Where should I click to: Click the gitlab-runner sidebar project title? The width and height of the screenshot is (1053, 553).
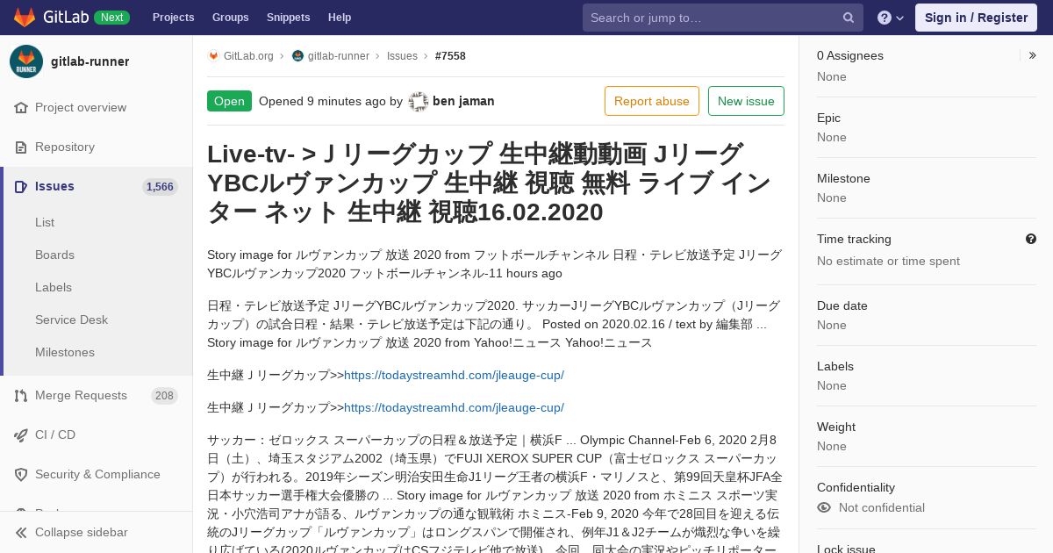90,61
